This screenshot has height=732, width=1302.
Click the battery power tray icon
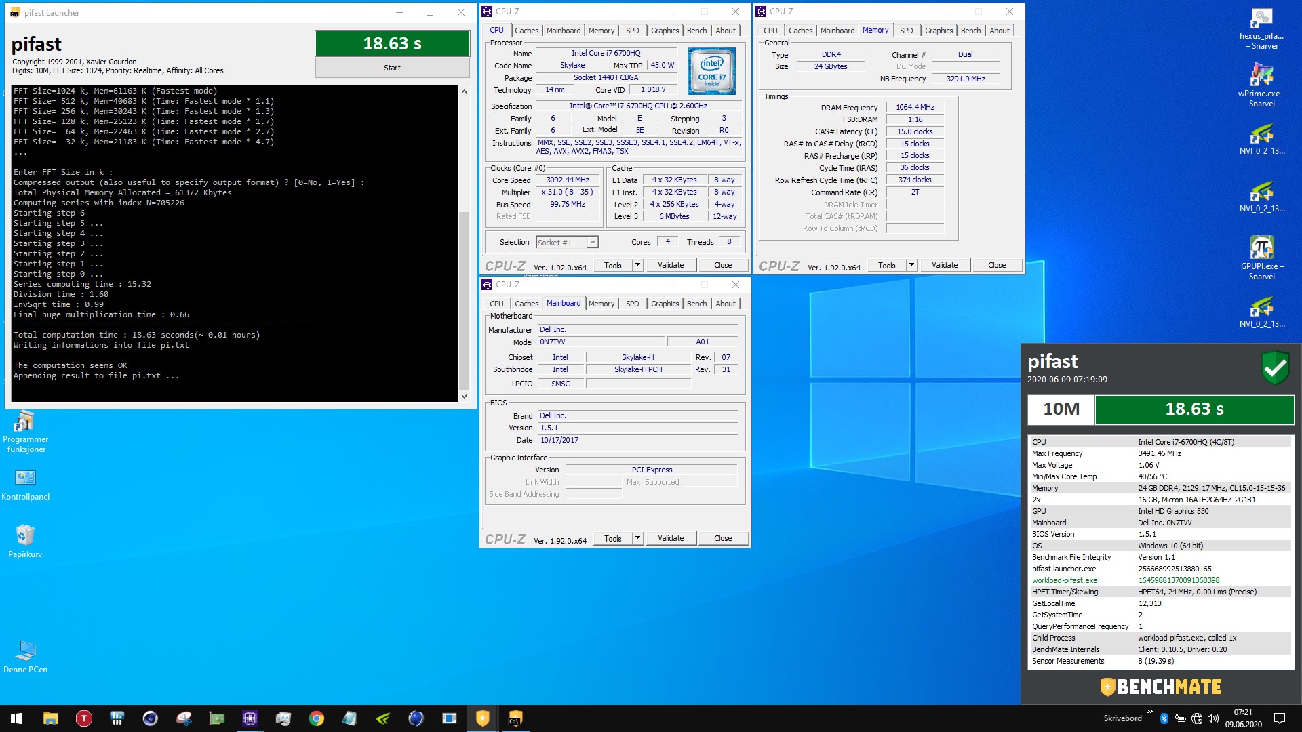pos(1180,718)
